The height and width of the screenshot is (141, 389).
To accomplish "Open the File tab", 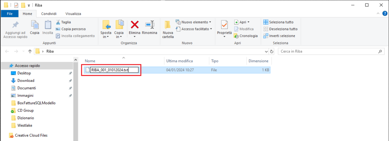I will pos(9,14).
